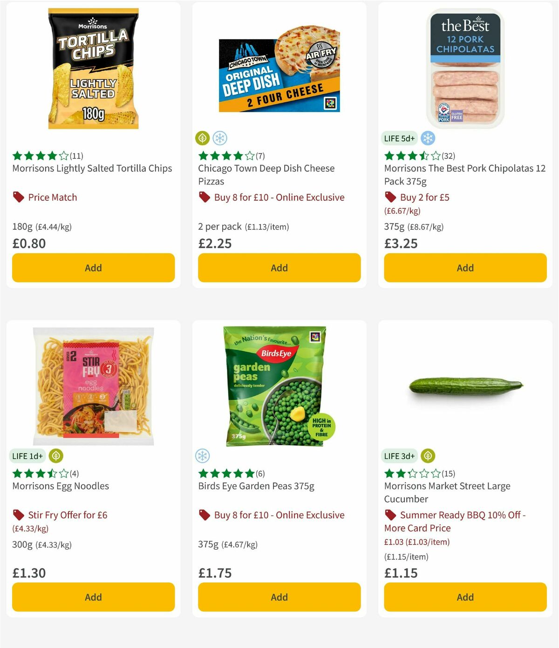Image resolution: width=559 pixels, height=648 pixels.
Task: Expand the Stir Fry Offer for £6 promotion
Action: tap(67, 515)
